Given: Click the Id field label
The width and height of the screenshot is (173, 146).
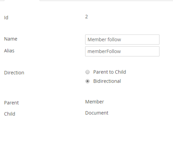Looking at the screenshot, I should 6,18.
